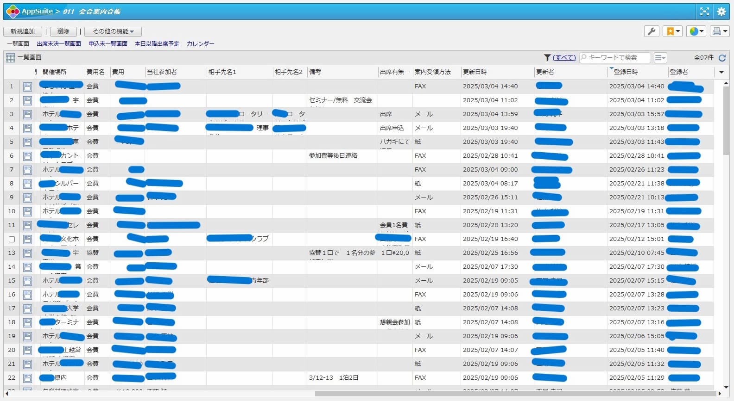Open the star bookmark menu
The width and height of the screenshot is (734, 401).
(672, 31)
